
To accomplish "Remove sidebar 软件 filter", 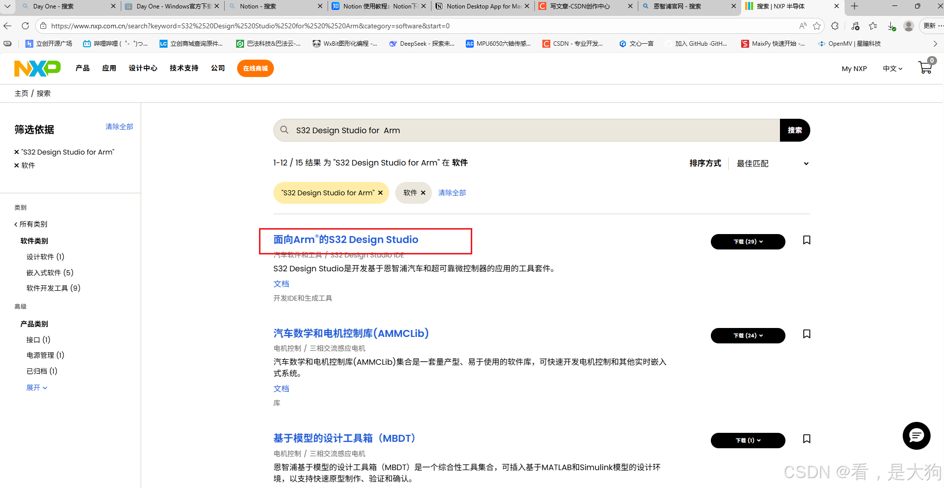I will tap(16, 165).
